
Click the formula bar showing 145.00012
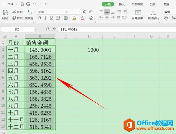[117, 29]
